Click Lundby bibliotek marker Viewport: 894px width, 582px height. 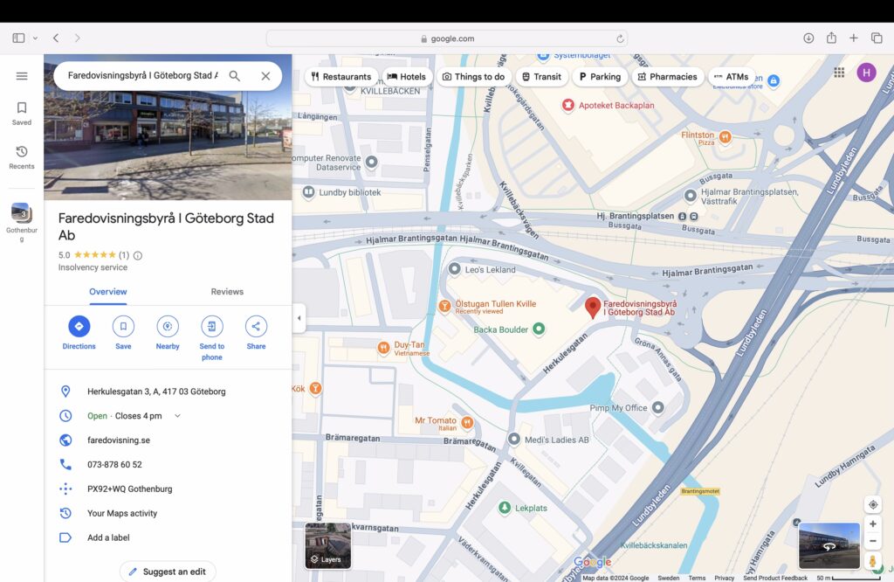[308, 192]
